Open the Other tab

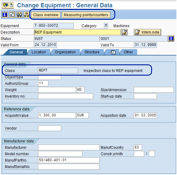pos(128,52)
